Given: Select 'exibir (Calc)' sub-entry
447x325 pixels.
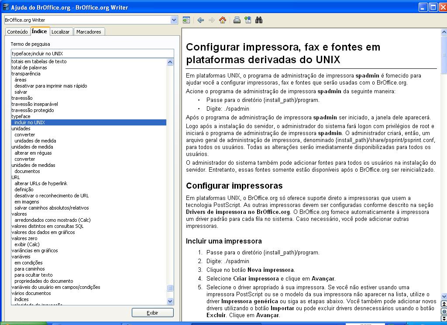Looking at the screenshot, I should [27, 244].
